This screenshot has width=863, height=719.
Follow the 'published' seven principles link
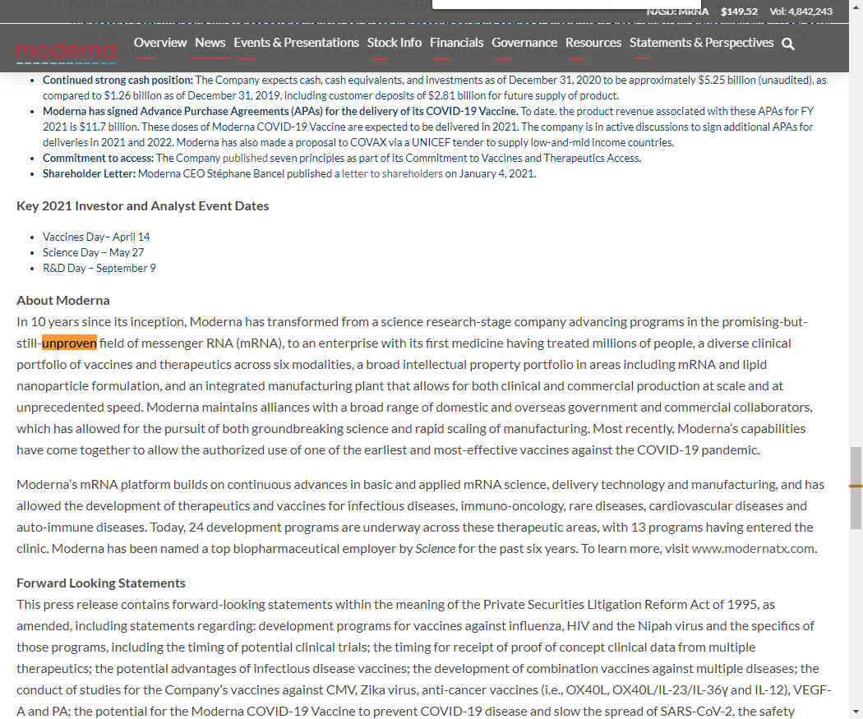pos(246,158)
